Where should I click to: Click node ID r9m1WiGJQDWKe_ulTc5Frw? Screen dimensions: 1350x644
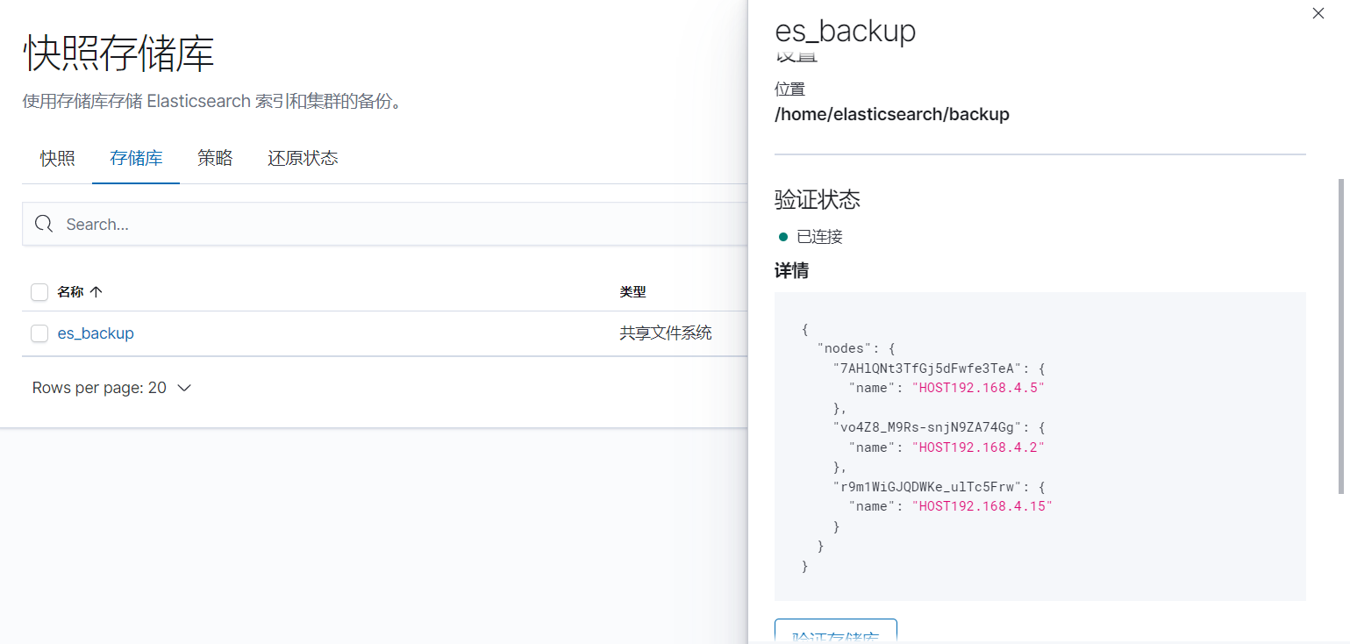[x=926, y=486]
